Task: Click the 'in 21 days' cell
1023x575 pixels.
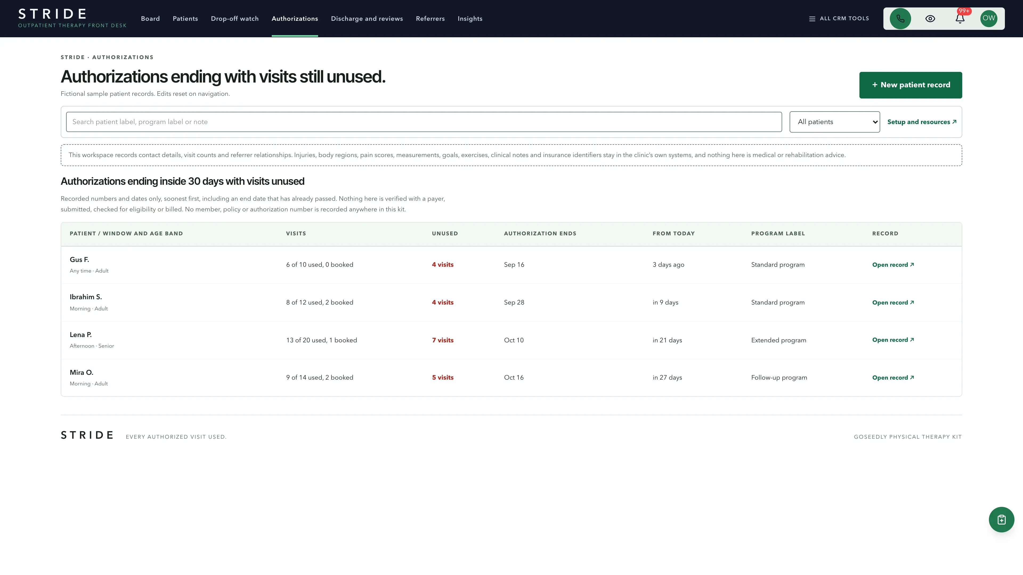Action: pos(667,340)
